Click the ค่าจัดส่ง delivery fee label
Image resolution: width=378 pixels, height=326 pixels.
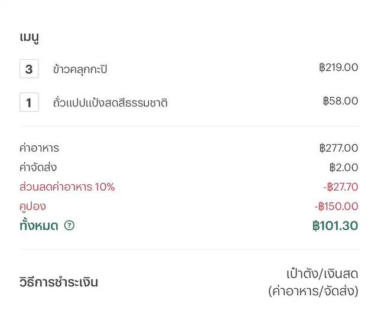click(x=38, y=167)
